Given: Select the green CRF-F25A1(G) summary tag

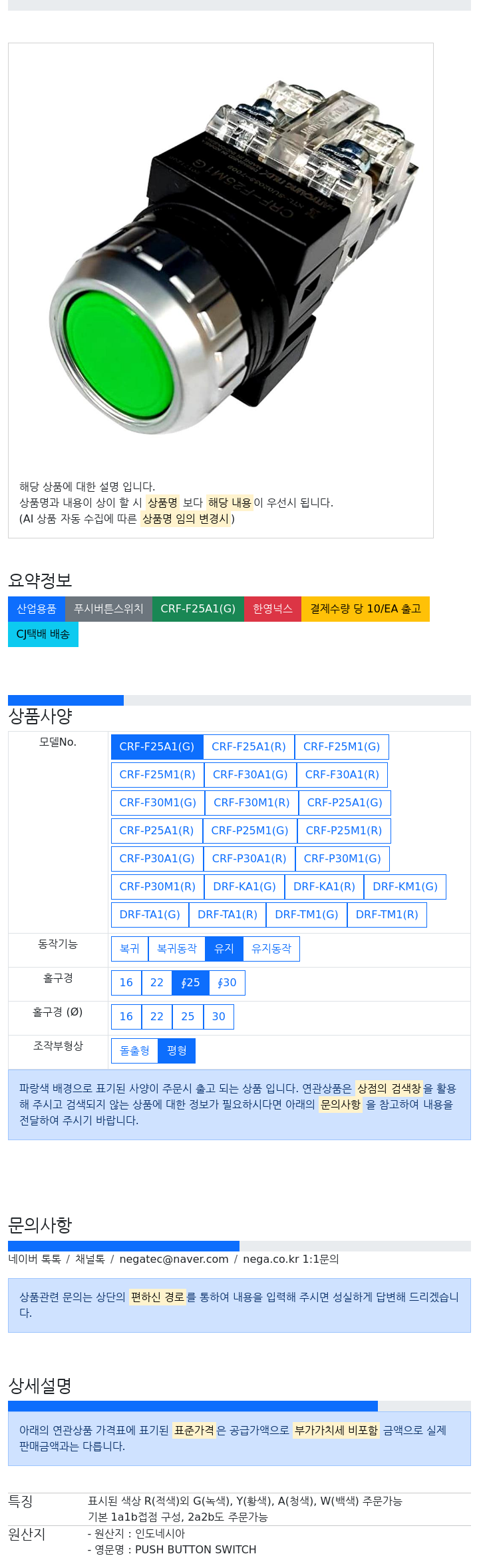Looking at the screenshot, I should (x=198, y=609).
